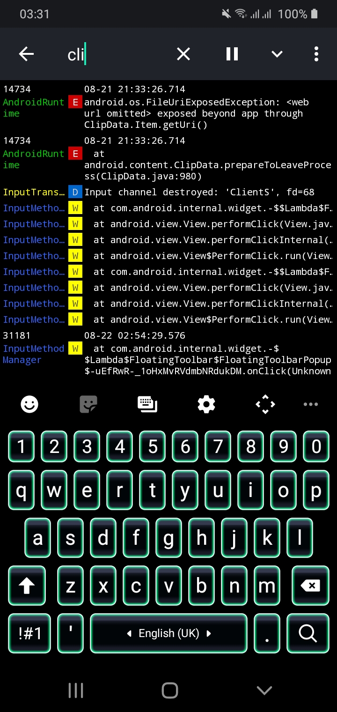The height and width of the screenshot is (712, 337).
Task: Select the 08-22 02:54:29.576 timestamp
Action: click(135, 335)
